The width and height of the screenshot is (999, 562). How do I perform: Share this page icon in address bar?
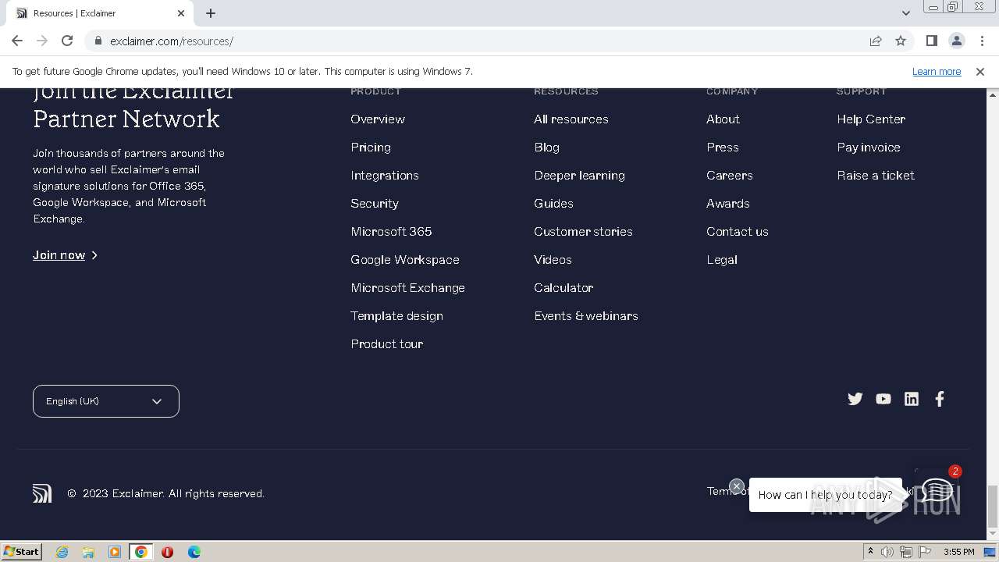(x=876, y=41)
